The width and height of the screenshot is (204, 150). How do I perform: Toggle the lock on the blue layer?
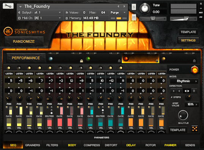82,61
